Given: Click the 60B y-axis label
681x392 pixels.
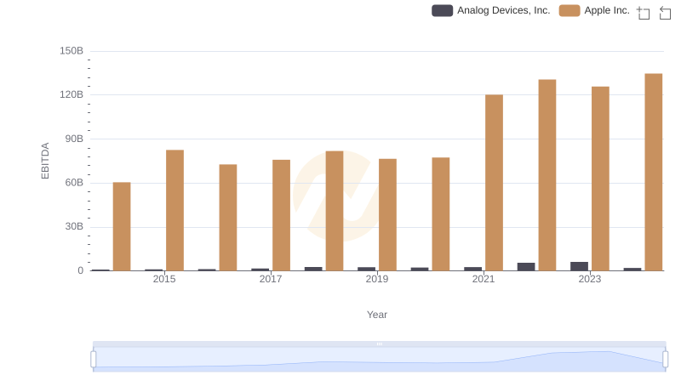Looking at the screenshot, I should click(x=74, y=183).
